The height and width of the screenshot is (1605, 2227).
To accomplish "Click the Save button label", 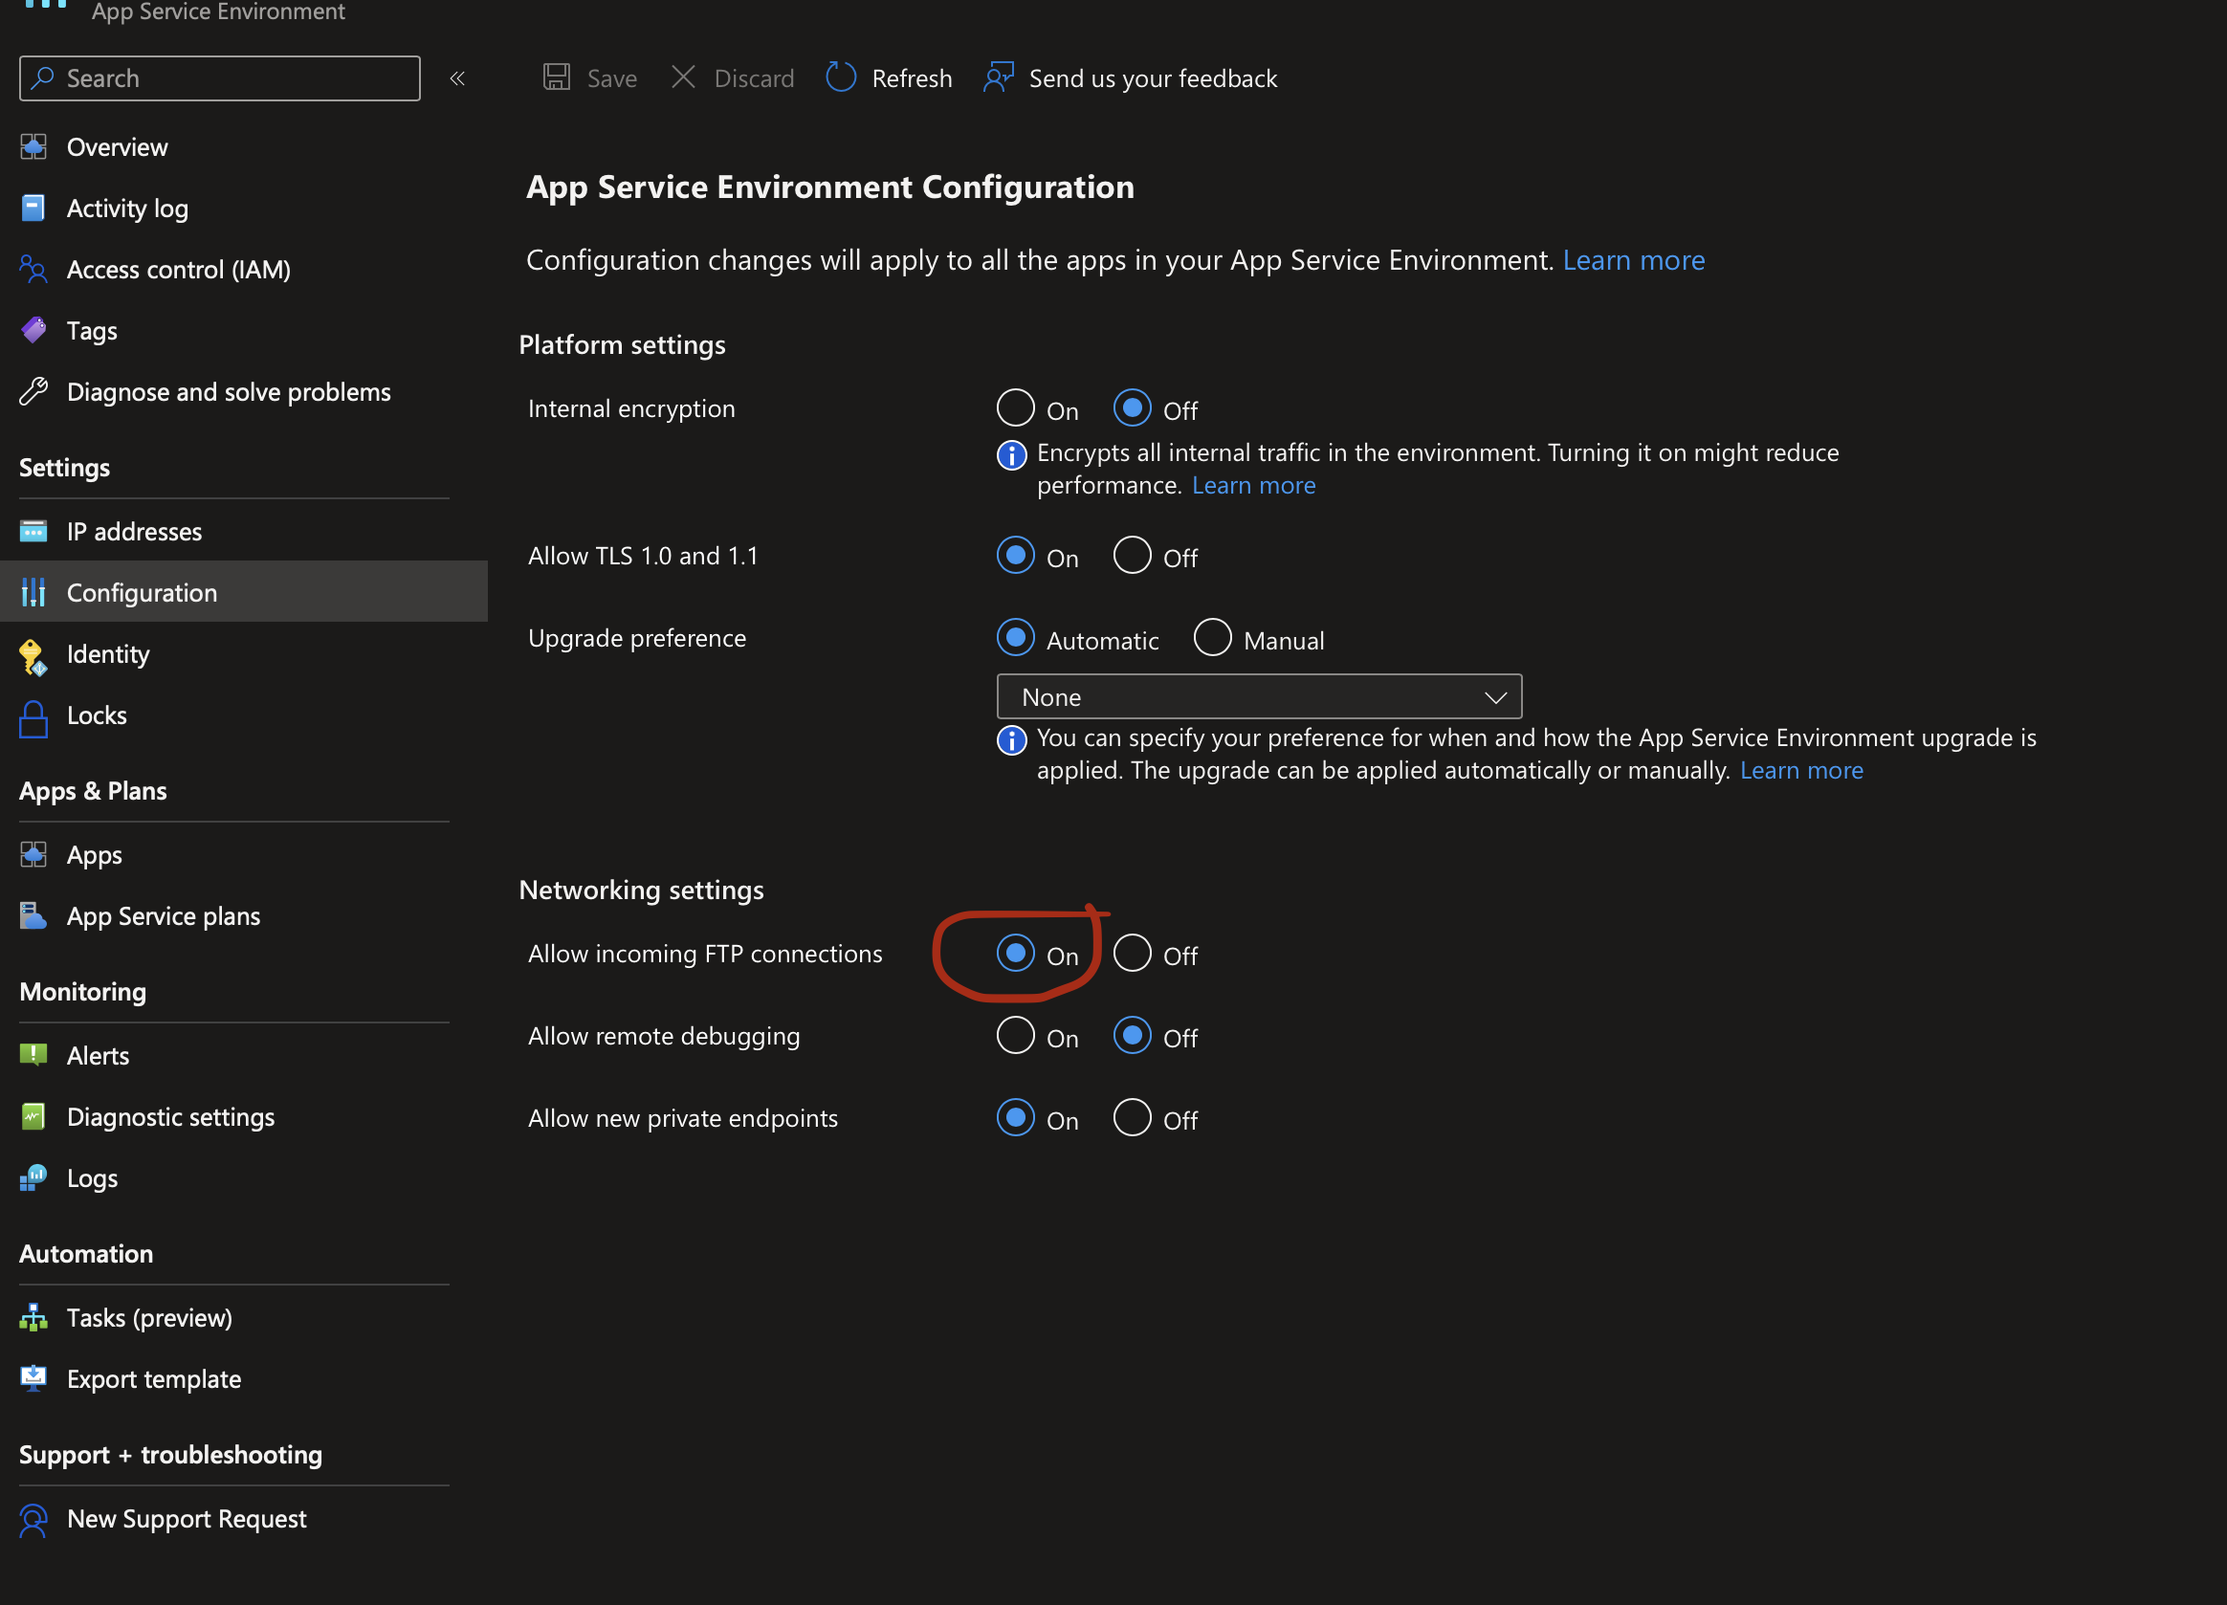I will (x=611, y=77).
